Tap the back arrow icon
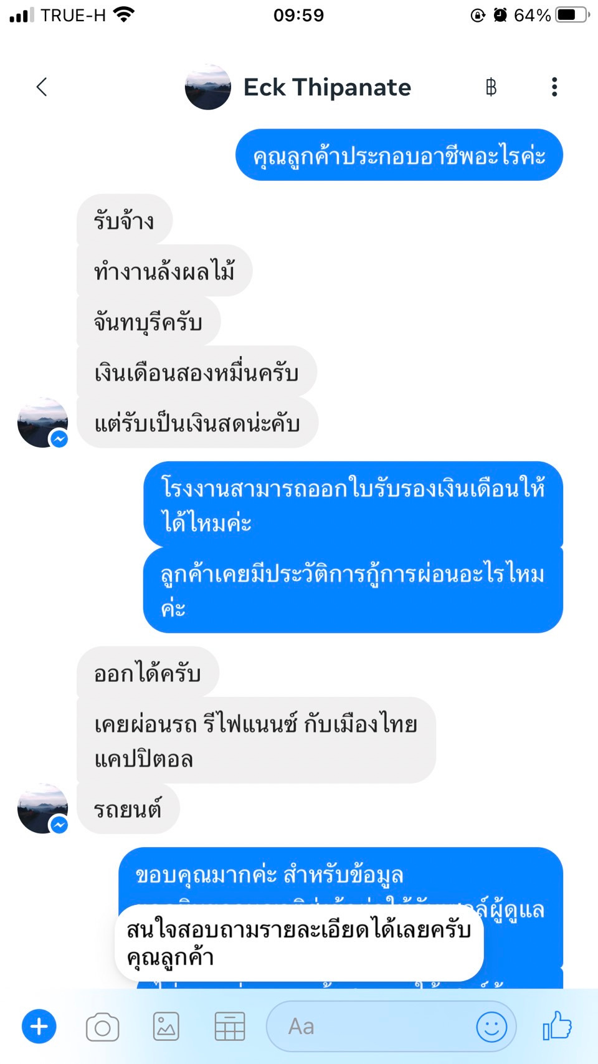598x1064 pixels. pos(42,87)
